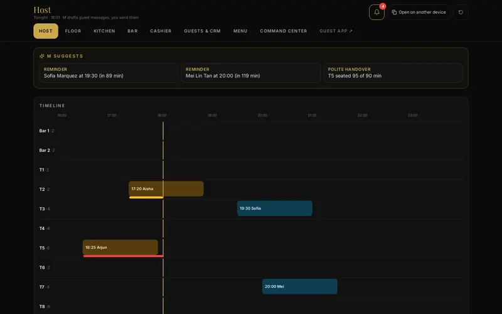Click the T4 table row label
502x314 pixels.
(45, 229)
